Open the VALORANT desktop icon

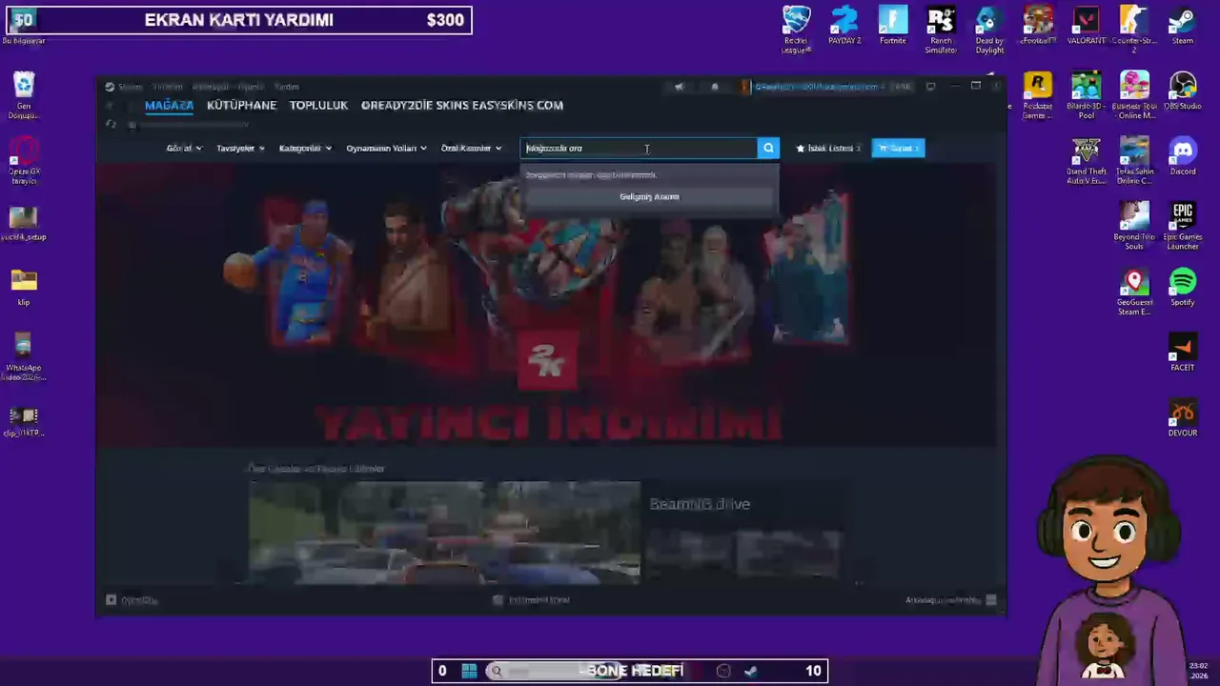(x=1086, y=27)
